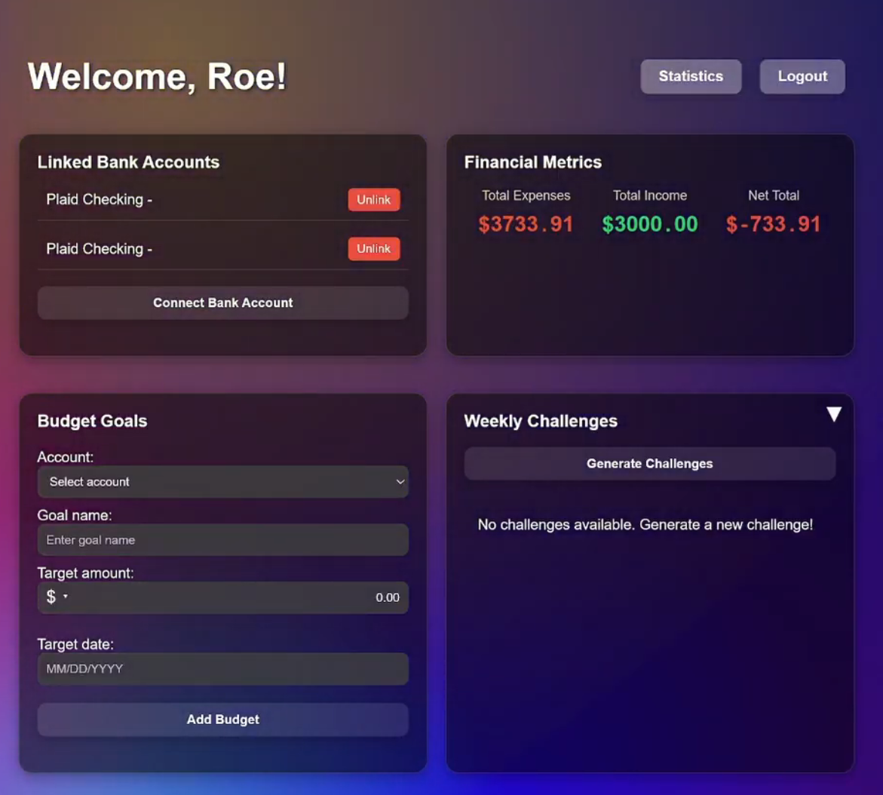This screenshot has height=795, width=883.
Task: Select the first Plaid Checking account name
Action: (x=99, y=200)
